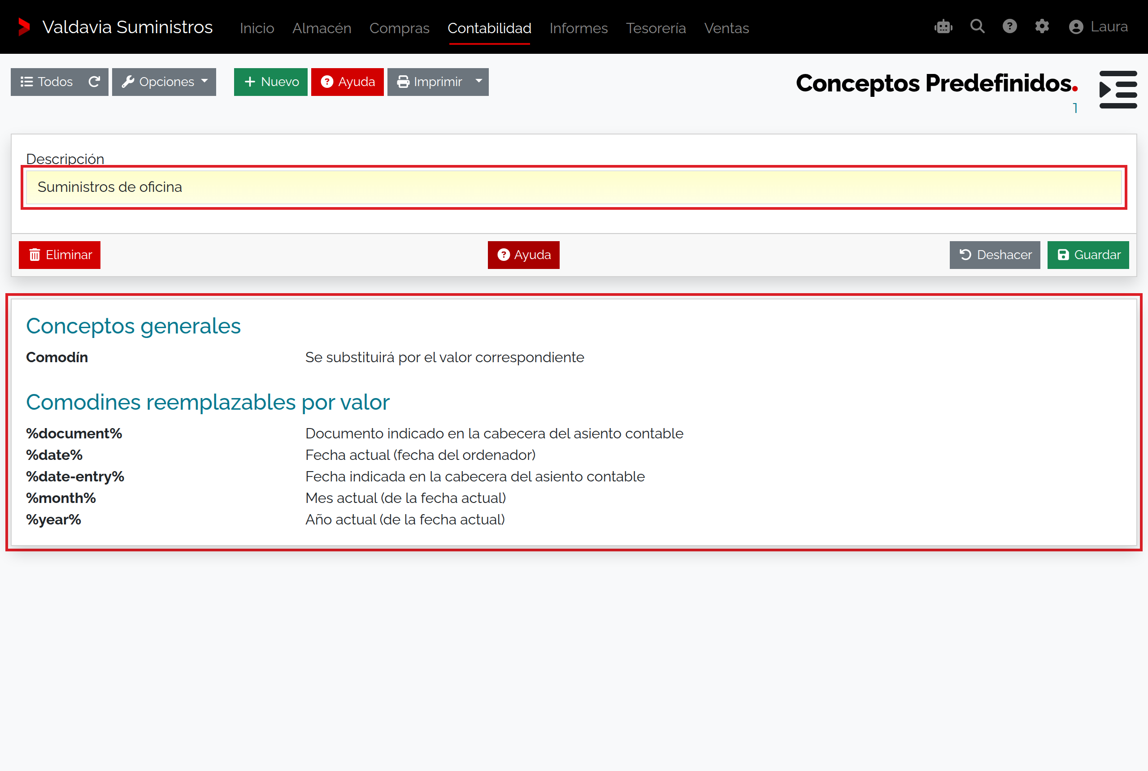
Task: Click the %date-entry% wildcard text
Action: [75, 476]
